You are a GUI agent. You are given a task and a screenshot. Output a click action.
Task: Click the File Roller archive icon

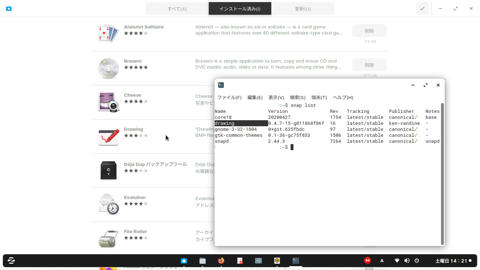coord(108,238)
